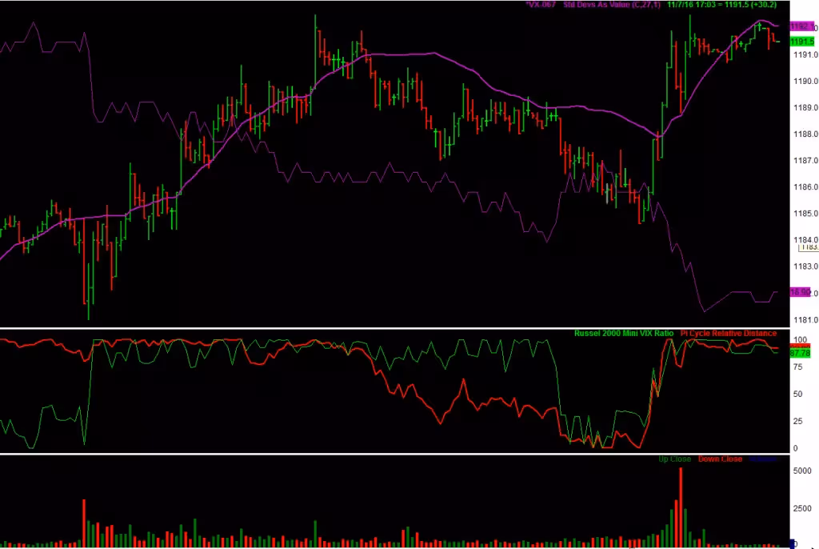This screenshot has width=819, height=549.
Task: Click the 50 level on indicator axis
Action: 797,395
